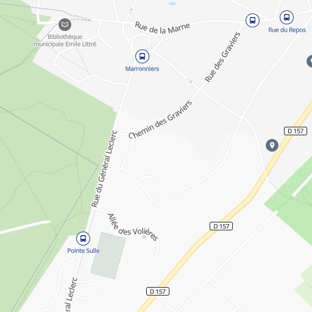Select the partially visible pin at right edge

pos(310,61)
